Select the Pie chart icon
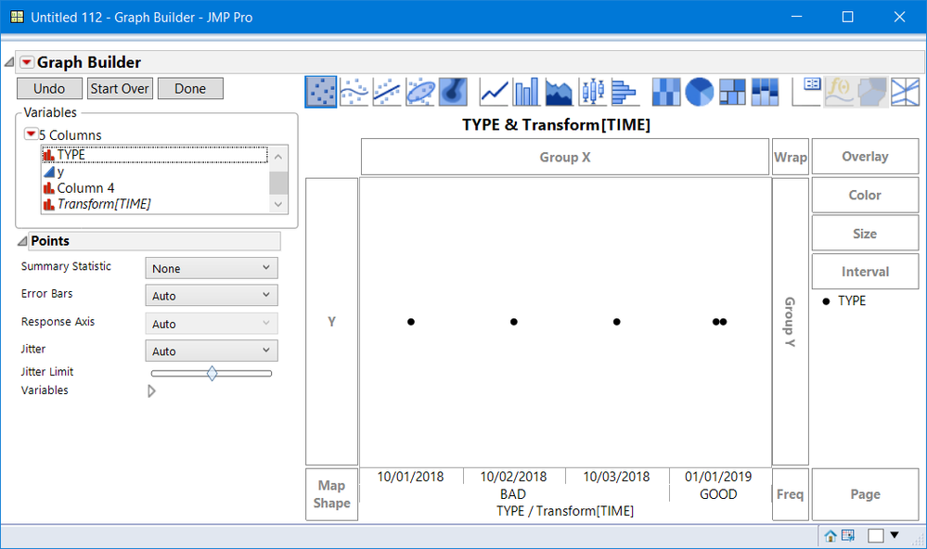The width and height of the screenshot is (927, 549). pyautogui.click(x=700, y=92)
